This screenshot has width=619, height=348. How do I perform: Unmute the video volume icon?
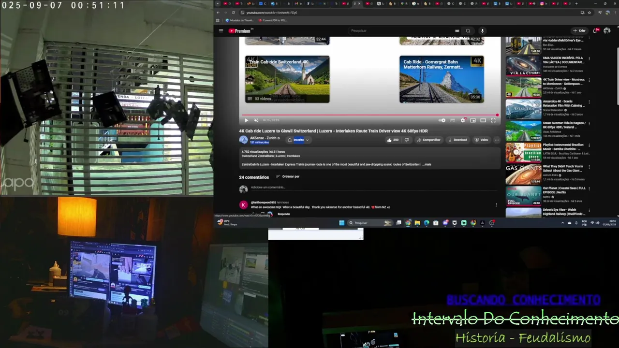pos(256,120)
